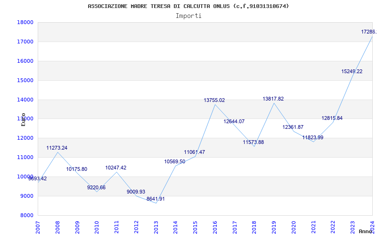Click the data label 8641.91

pyautogui.click(x=156, y=199)
